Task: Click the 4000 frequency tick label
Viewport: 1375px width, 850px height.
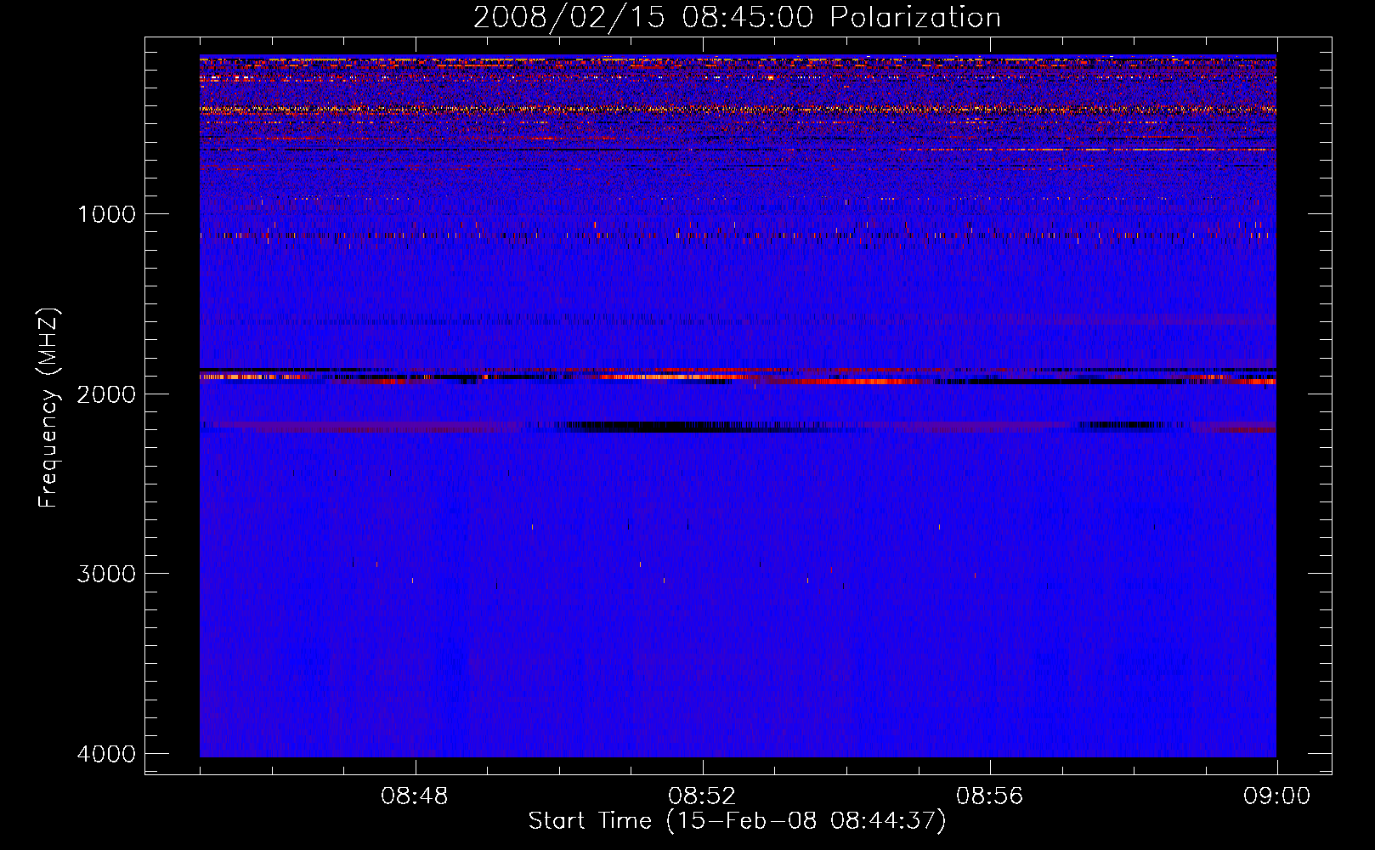Action: [x=106, y=754]
